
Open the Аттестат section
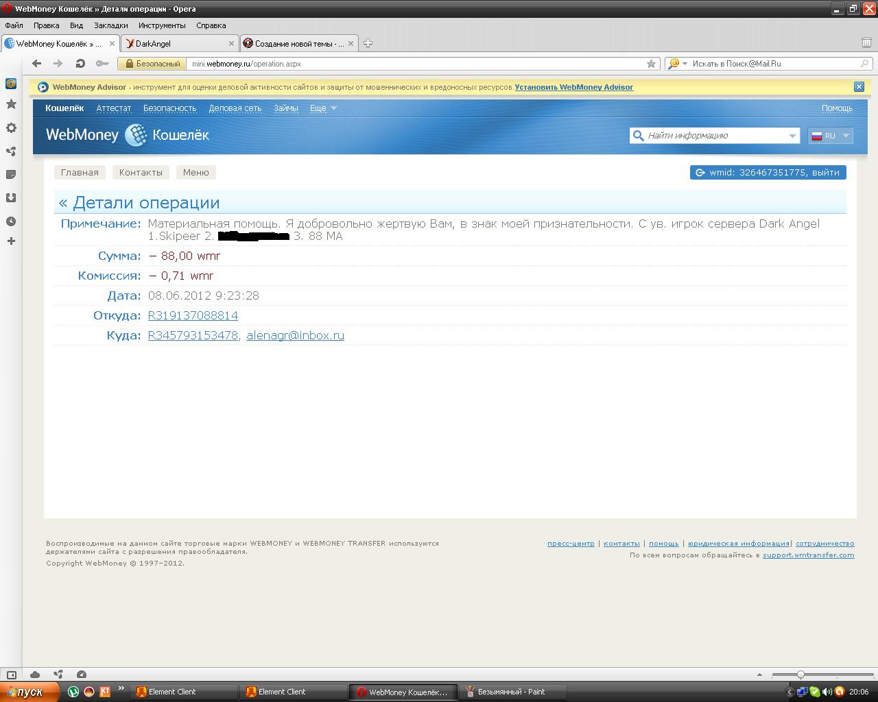113,108
